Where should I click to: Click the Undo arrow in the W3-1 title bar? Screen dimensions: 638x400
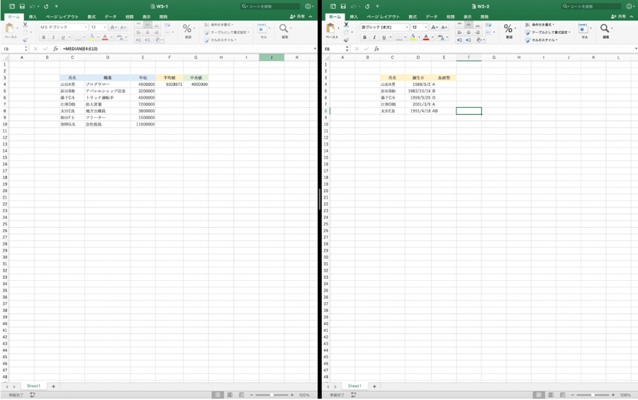pos(32,6)
